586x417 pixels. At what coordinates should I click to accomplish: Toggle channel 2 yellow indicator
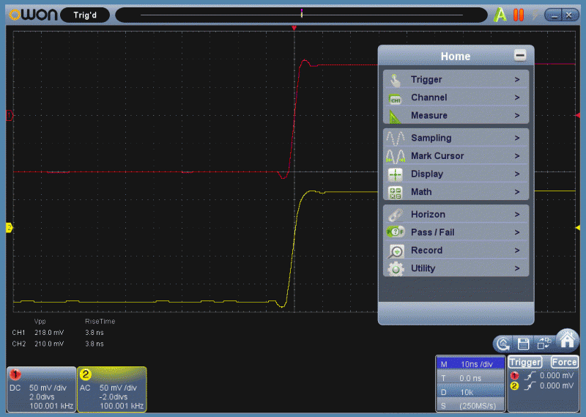(85, 374)
